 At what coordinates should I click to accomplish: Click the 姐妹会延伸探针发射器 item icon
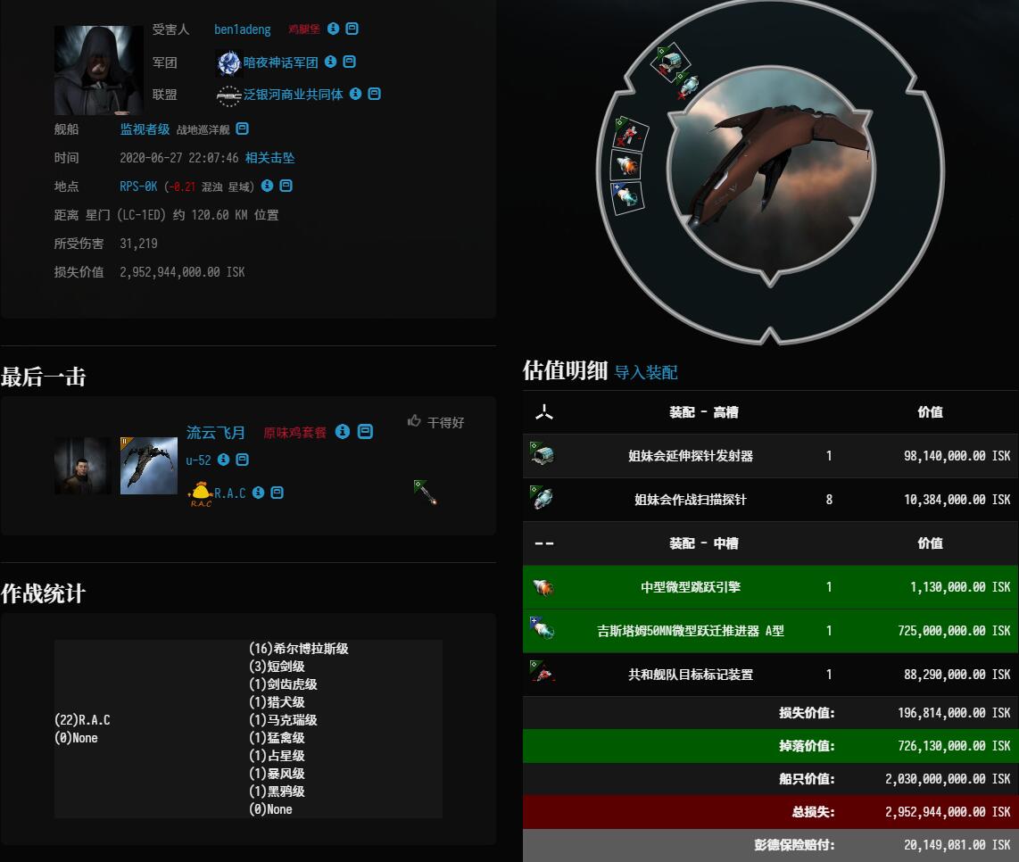tap(542, 455)
